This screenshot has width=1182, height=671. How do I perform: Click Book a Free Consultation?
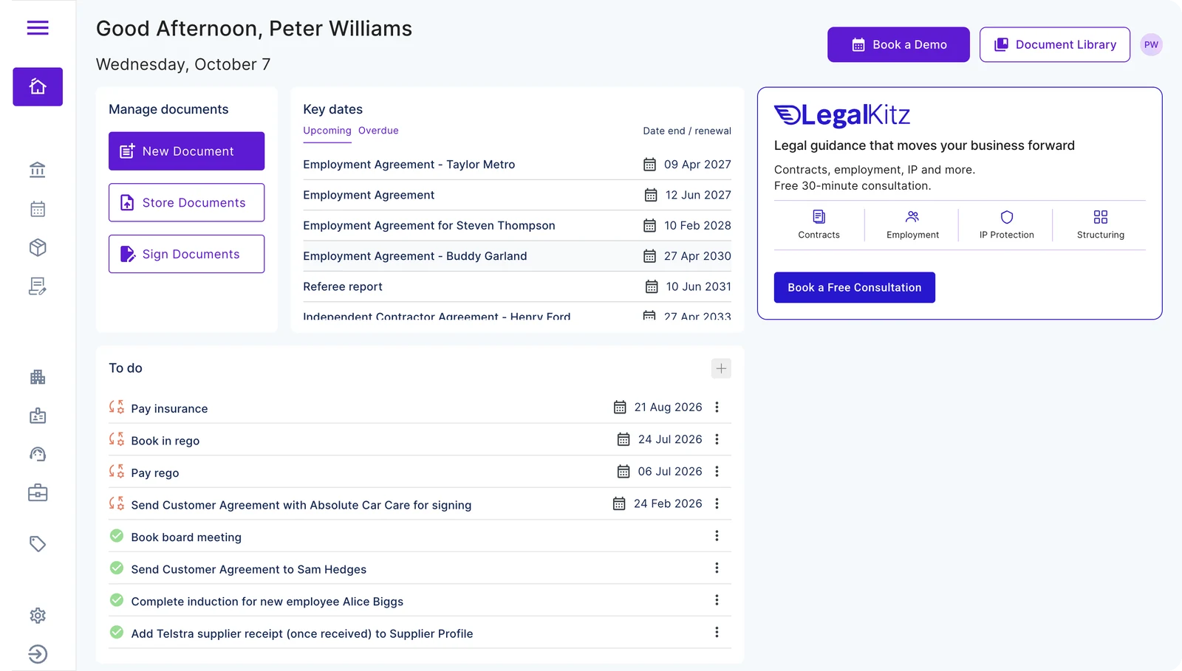click(855, 288)
